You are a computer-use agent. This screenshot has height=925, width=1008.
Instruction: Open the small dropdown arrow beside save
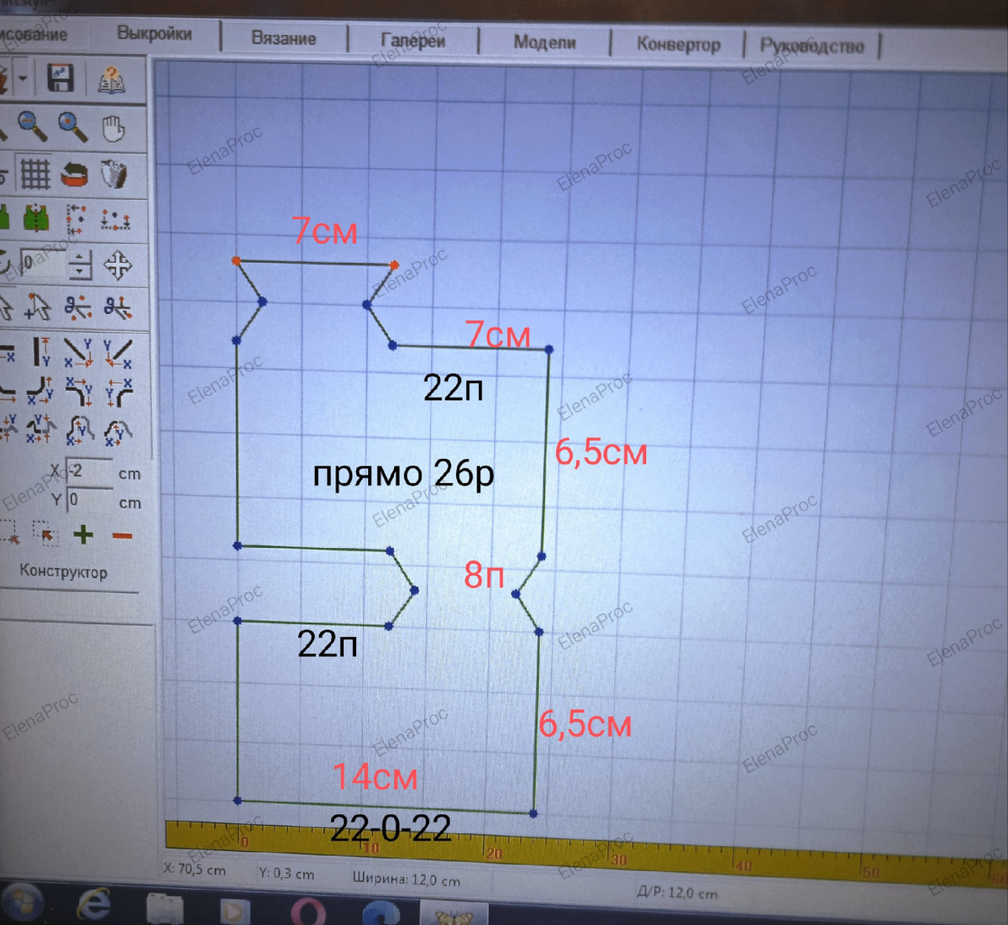click(x=23, y=78)
